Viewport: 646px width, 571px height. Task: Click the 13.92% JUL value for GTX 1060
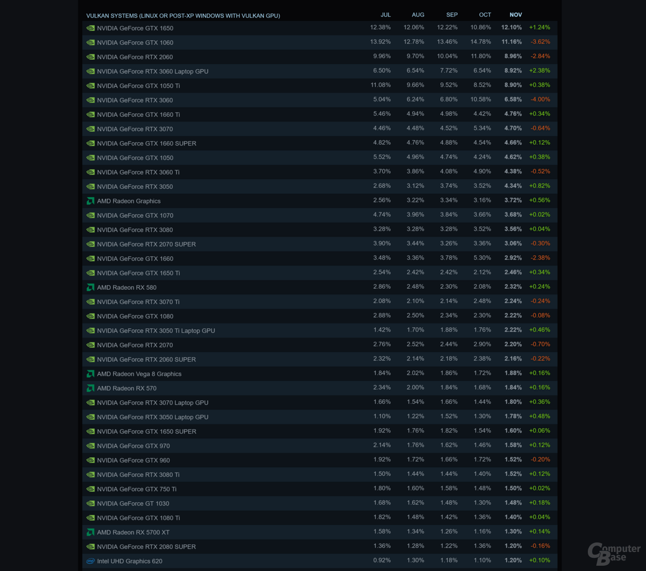pyautogui.click(x=380, y=42)
